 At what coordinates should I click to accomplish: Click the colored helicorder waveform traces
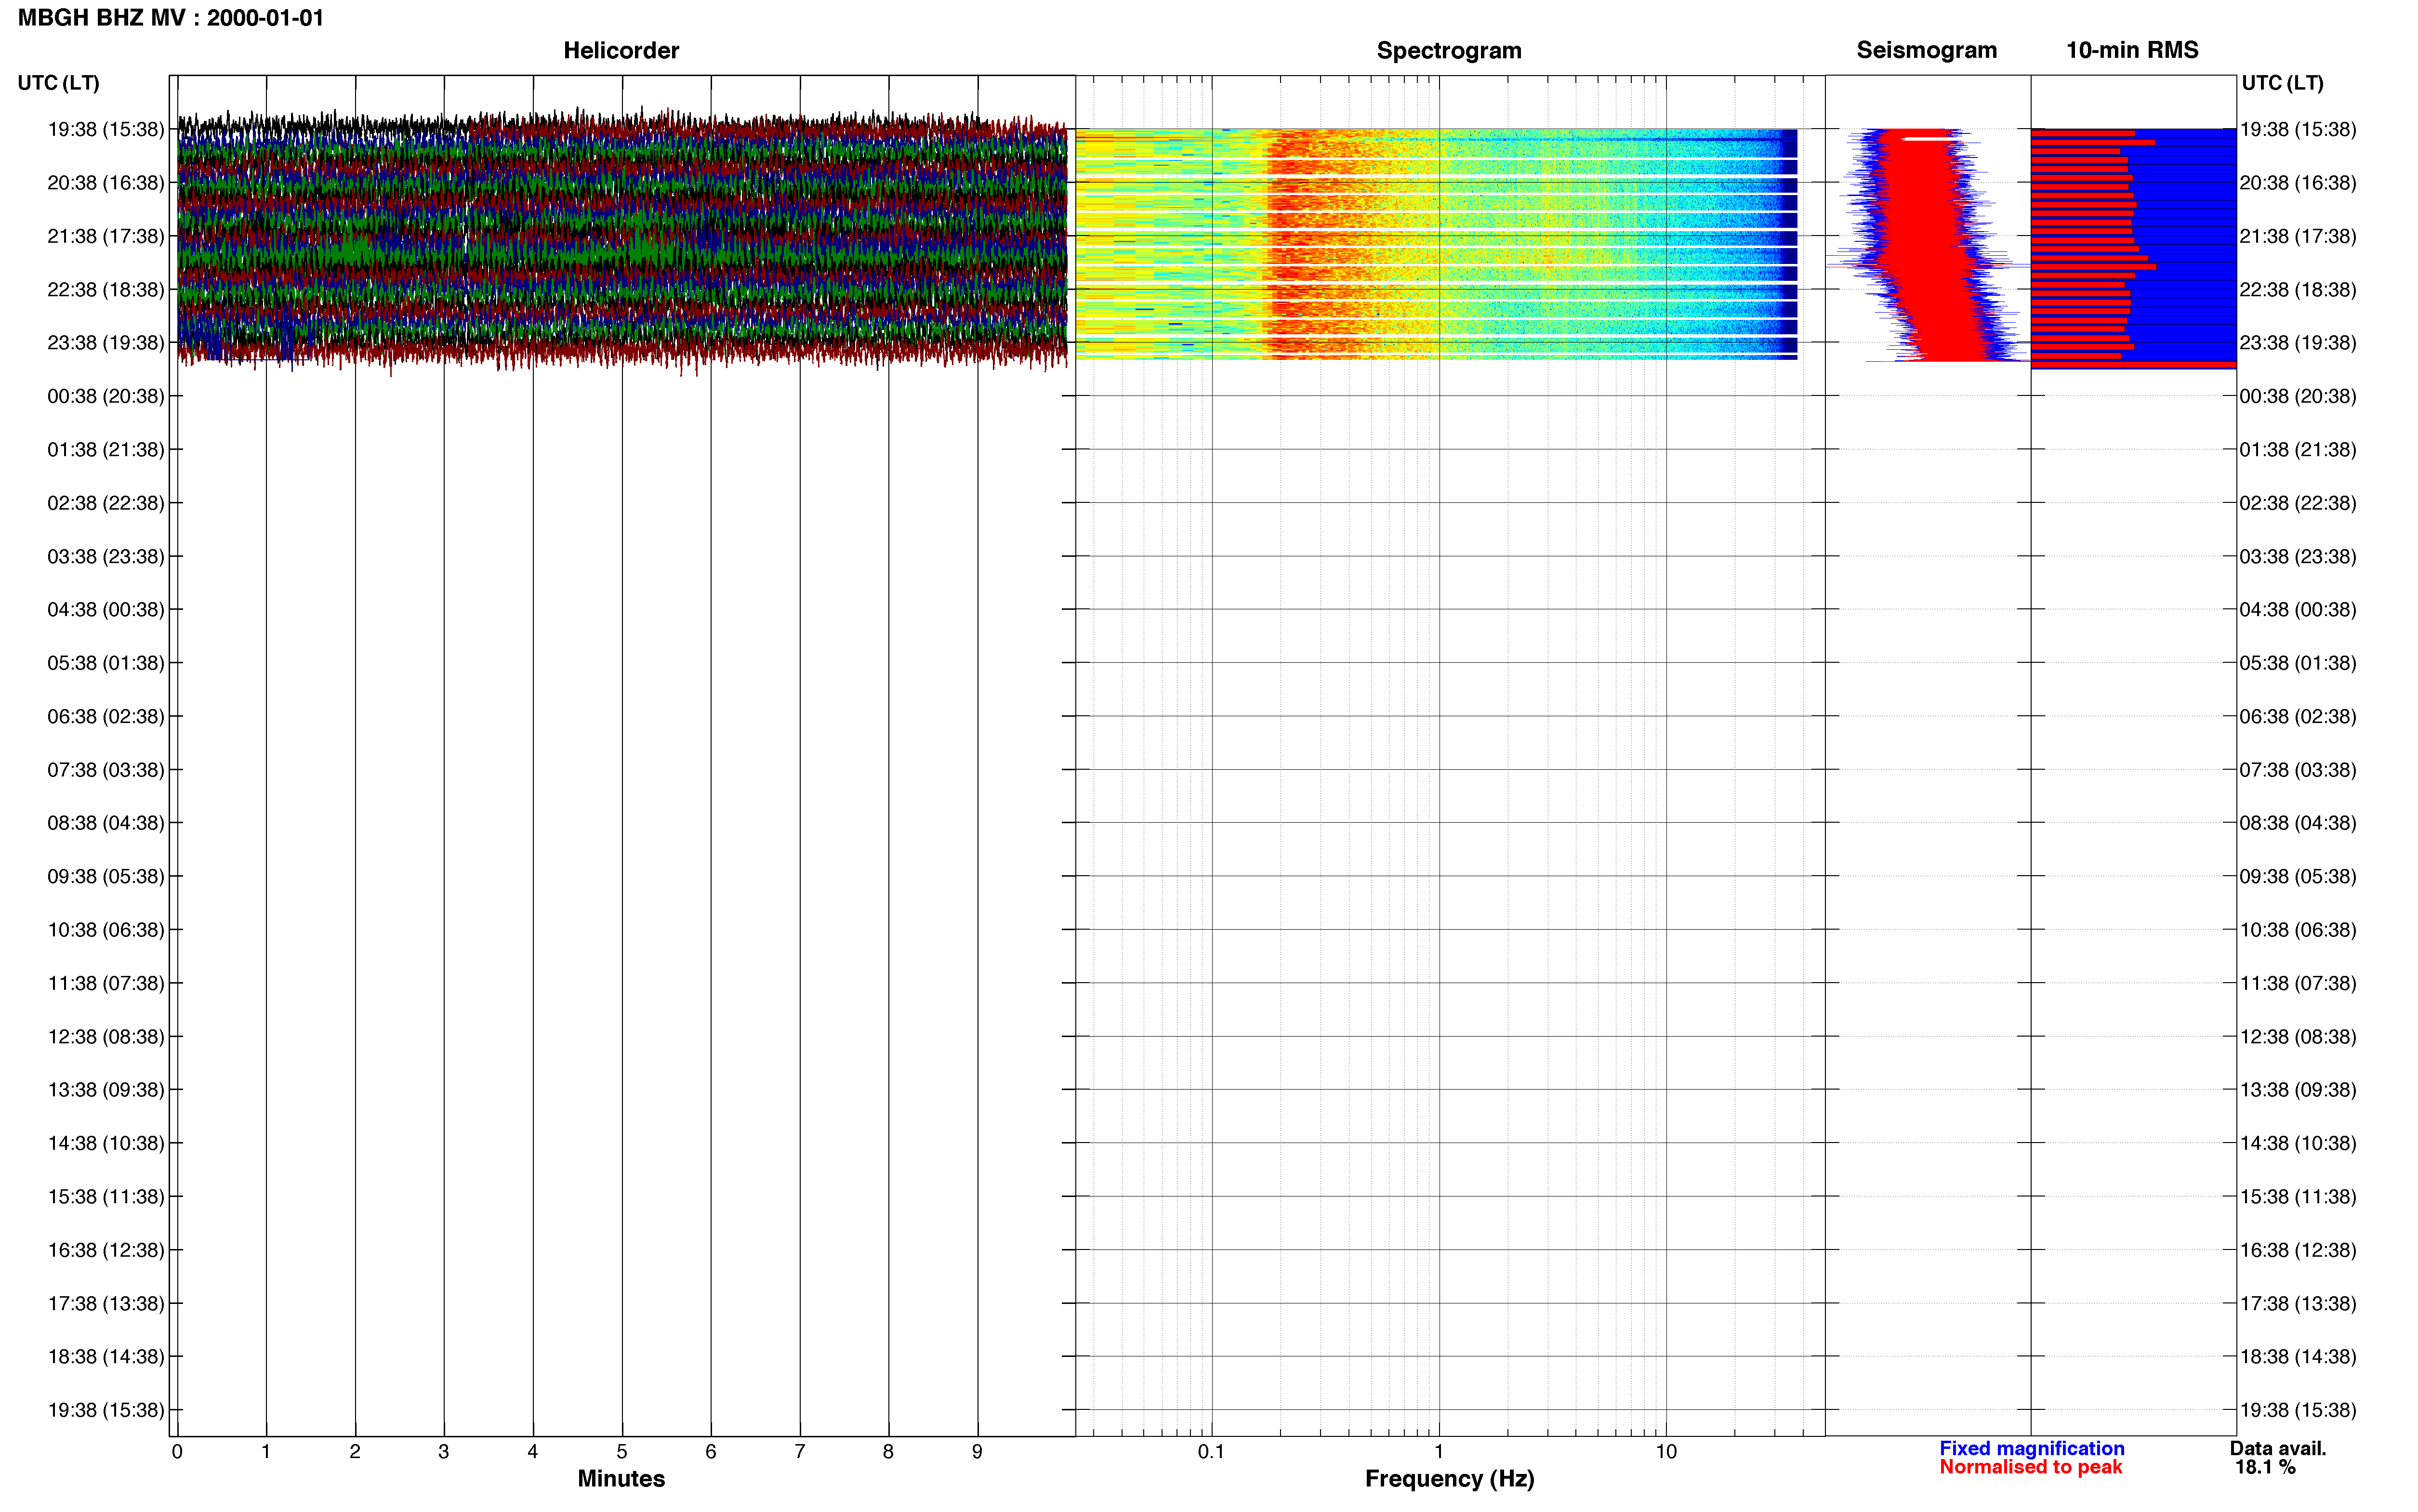(x=622, y=242)
